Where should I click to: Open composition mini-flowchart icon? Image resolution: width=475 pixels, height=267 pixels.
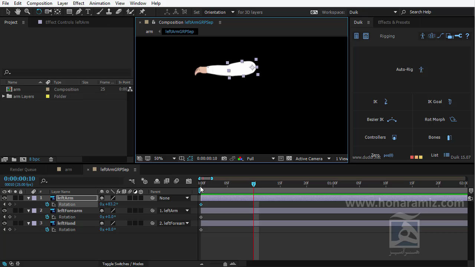click(x=132, y=181)
